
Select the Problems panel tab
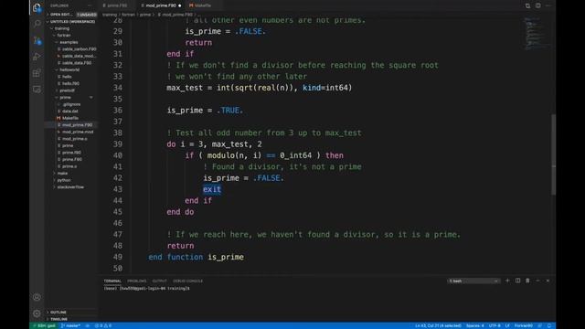click(x=137, y=281)
